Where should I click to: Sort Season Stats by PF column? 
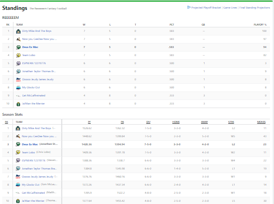tap(89, 122)
